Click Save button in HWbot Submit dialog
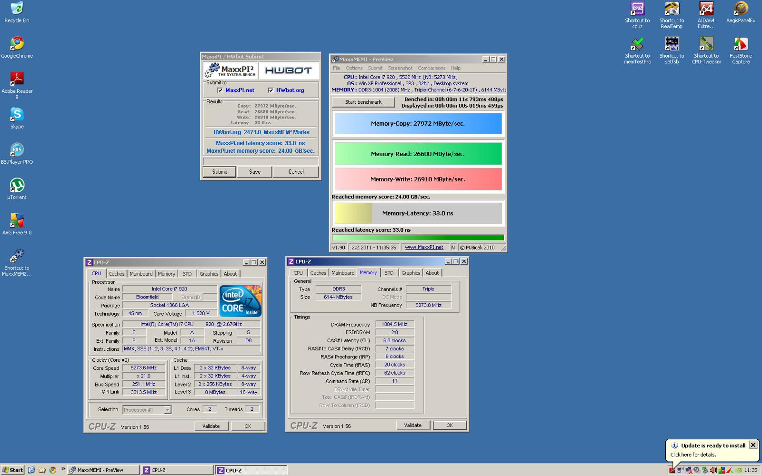 click(x=255, y=172)
